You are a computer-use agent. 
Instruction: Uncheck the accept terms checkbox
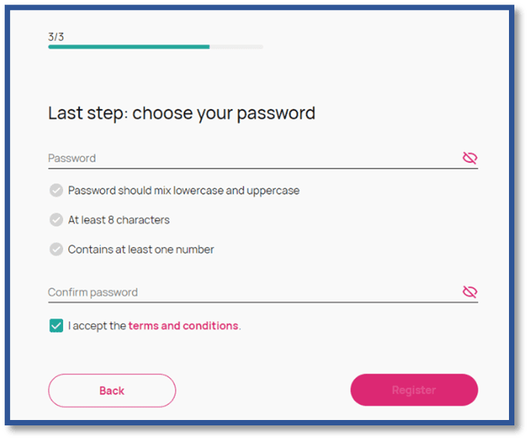coord(56,325)
